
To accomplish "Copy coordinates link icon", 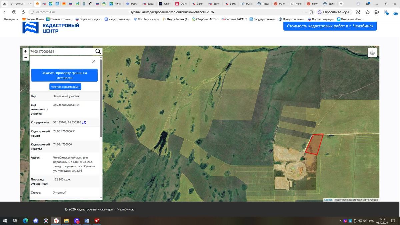I will click(84, 122).
